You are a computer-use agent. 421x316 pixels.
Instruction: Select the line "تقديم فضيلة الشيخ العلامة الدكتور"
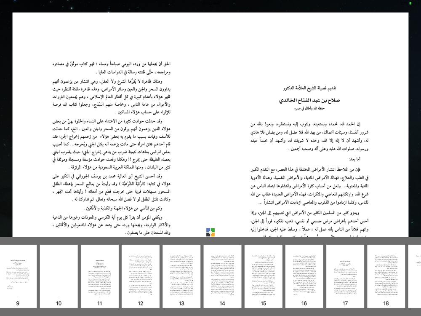[x=309, y=88]
